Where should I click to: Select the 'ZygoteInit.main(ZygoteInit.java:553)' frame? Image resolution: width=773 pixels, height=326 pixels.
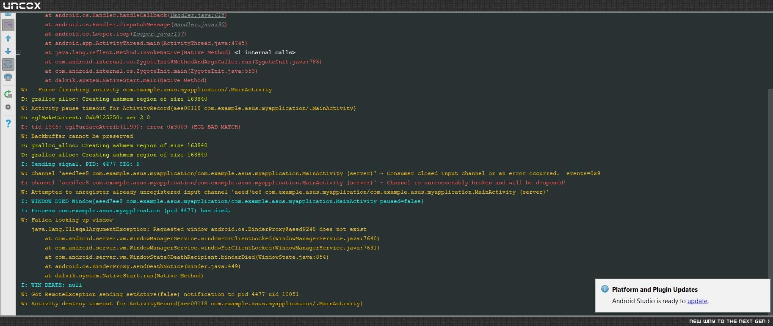point(151,71)
